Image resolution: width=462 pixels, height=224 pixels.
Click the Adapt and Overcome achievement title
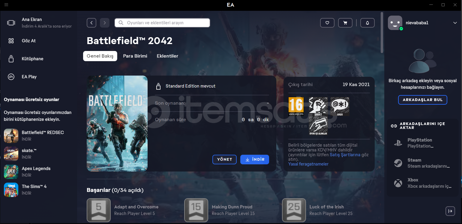coord(136,207)
